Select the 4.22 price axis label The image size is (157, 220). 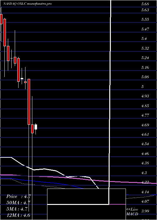(x=145, y=182)
